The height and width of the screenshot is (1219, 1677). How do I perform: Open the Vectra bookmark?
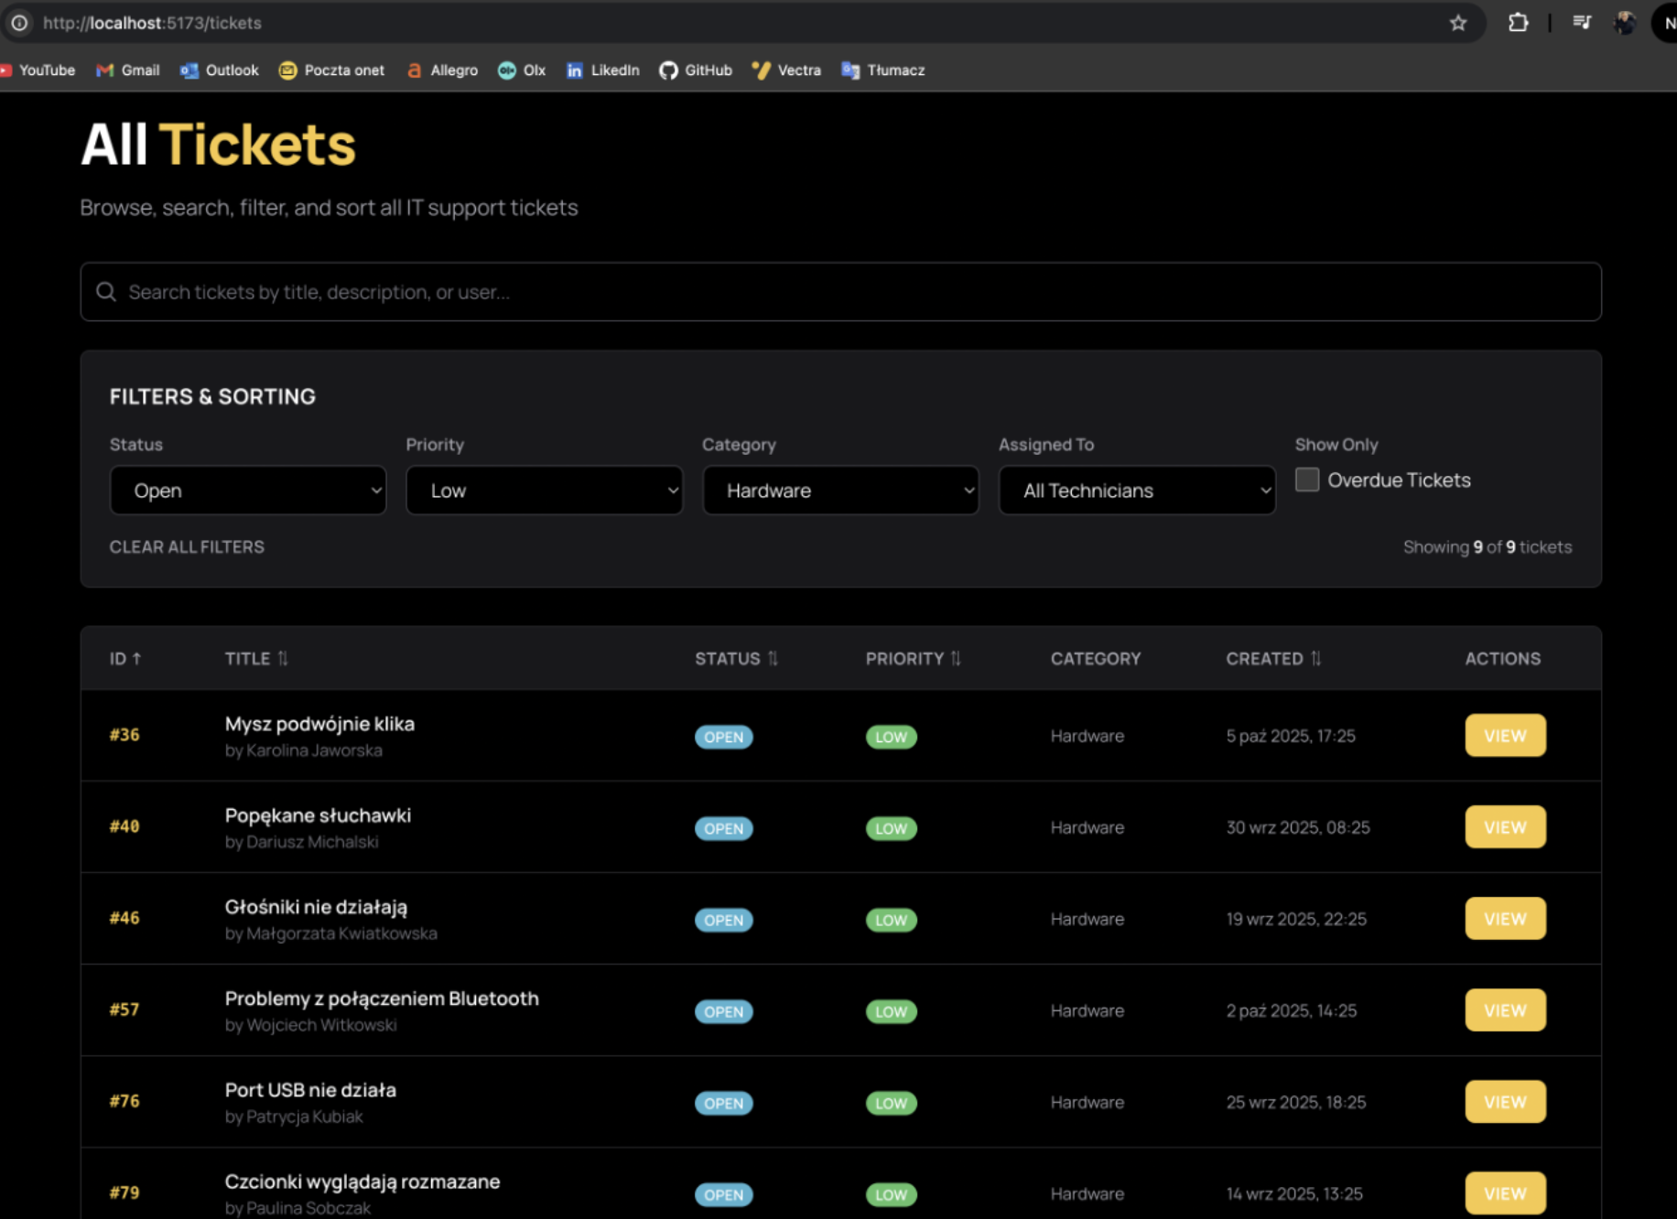click(786, 70)
